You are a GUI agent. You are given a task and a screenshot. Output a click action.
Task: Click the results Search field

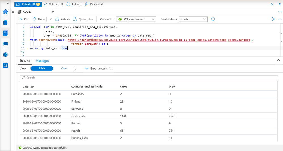[x=149, y=78]
